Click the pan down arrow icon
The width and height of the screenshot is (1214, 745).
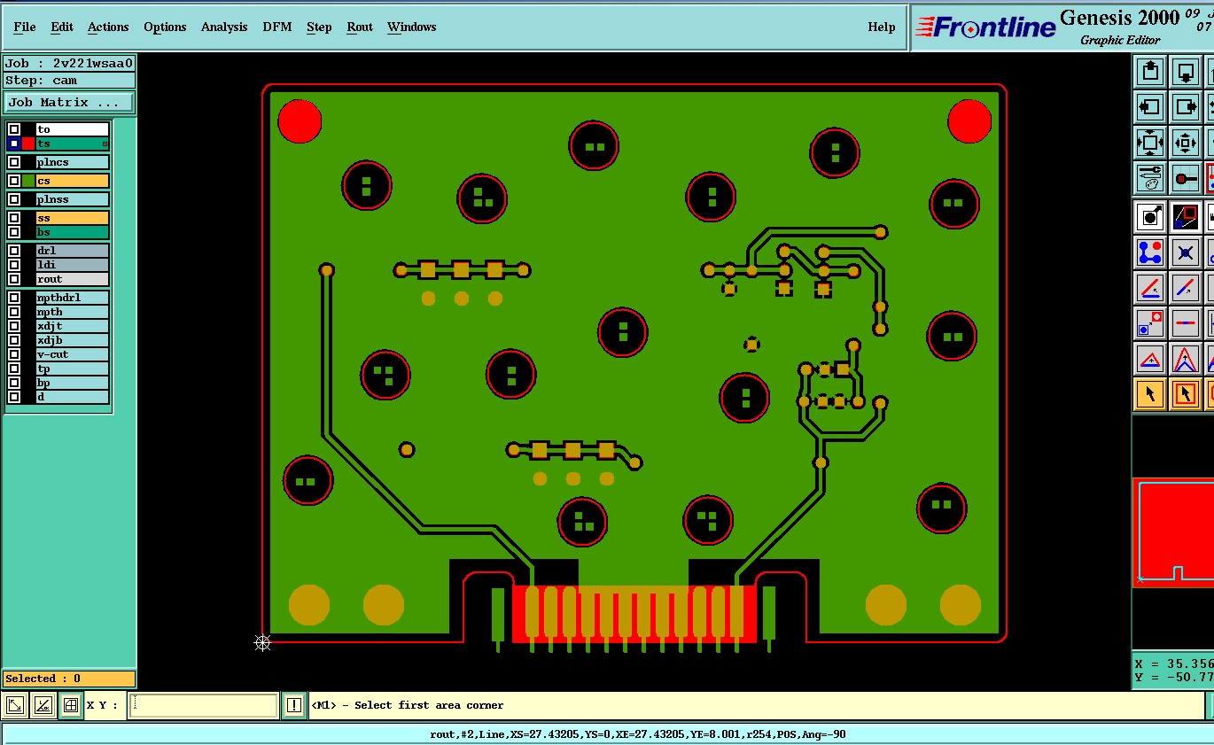coord(1186,71)
